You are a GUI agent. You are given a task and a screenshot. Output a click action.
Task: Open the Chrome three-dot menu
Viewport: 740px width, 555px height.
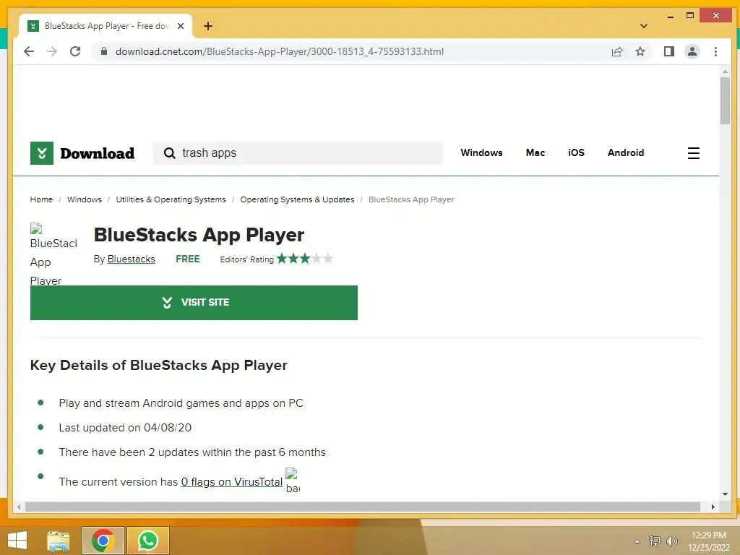[715, 51]
